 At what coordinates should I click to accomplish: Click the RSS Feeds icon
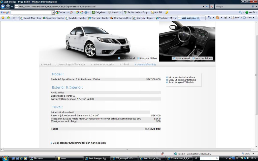tap(217, 18)
